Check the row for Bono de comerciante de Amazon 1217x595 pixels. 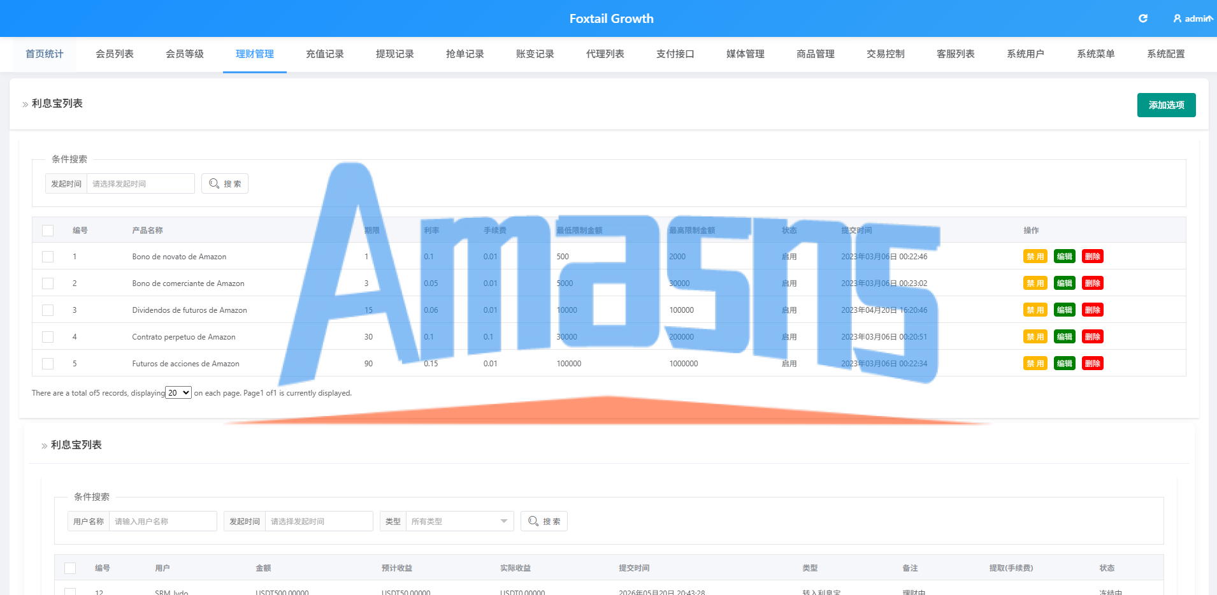(x=48, y=283)
